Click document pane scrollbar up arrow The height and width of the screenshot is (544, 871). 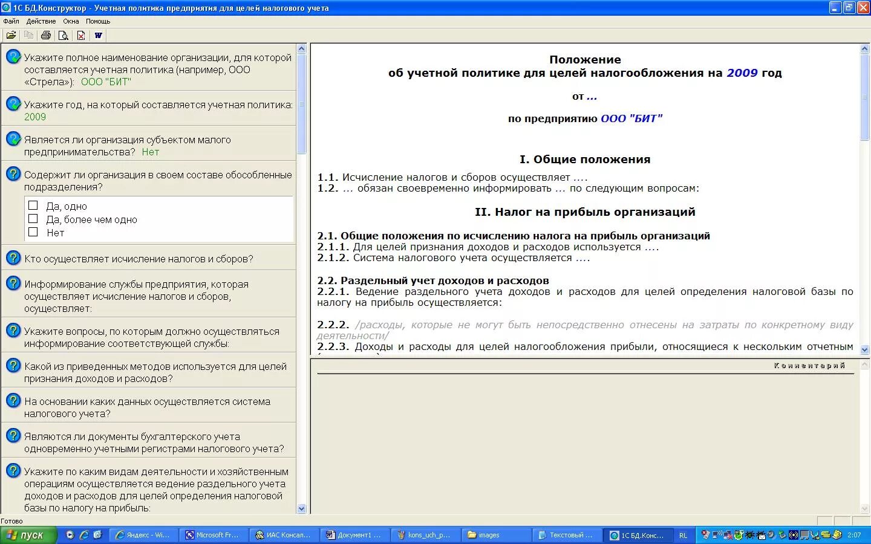point(864,48)
